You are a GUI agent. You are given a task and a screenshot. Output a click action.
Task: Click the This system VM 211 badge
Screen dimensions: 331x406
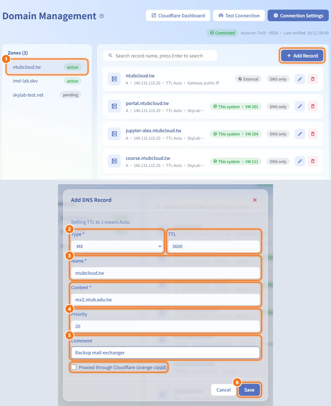236,161
